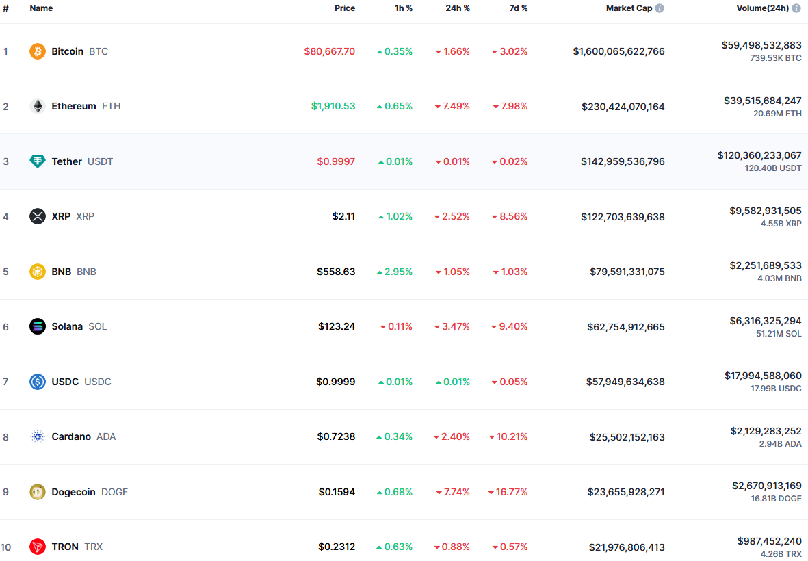Click Ethereum's price $1,910.53

pos(333,106)
